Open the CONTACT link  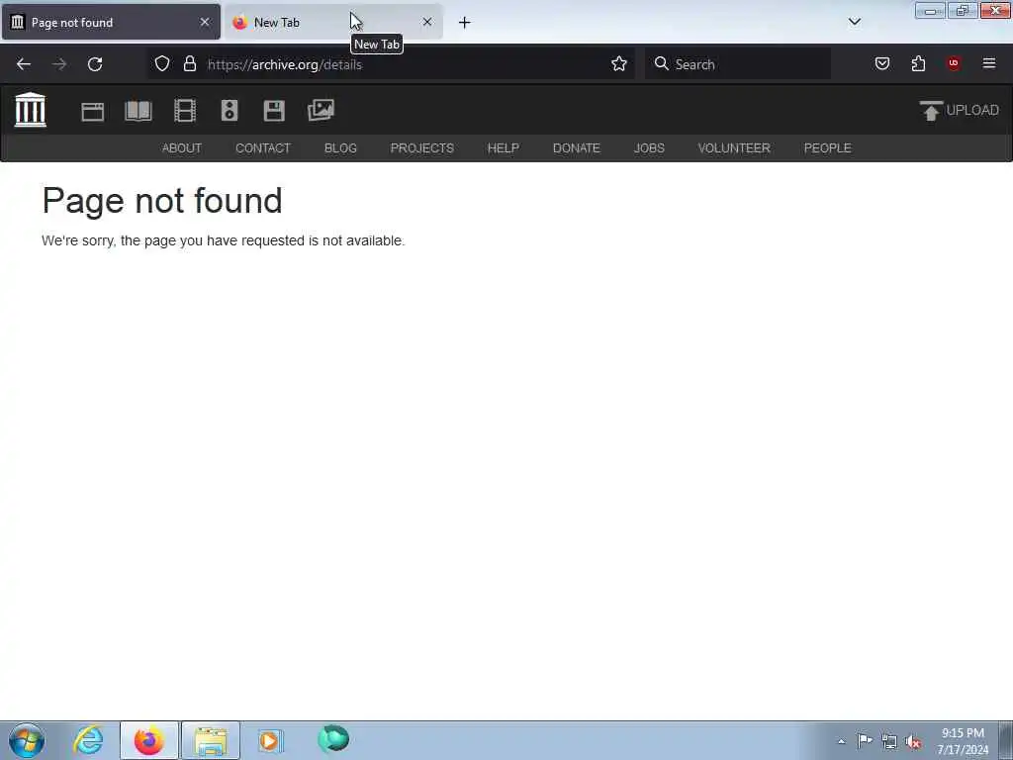click(x=263, y=148)
